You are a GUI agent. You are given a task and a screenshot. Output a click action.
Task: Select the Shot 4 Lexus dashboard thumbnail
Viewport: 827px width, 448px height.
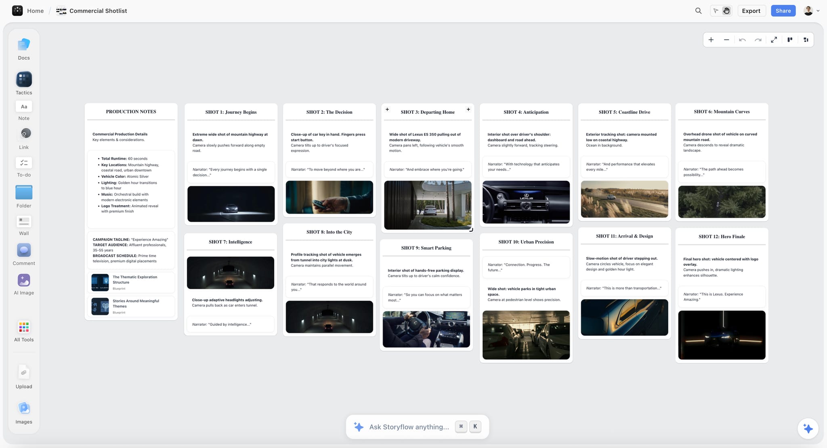[526, 202]
